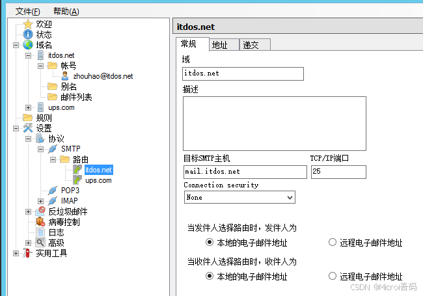Select the 别名 label in tree
This screenshot has height=296, width=423.
[68, 87]
